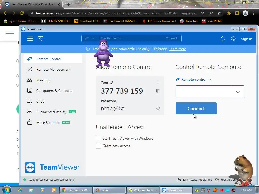Open the Learn more link
This screenshot has width=259, height=194.
click(x=178, y=49)
